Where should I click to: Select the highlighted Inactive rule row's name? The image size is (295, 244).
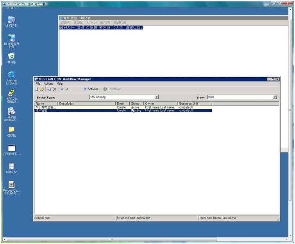click(41, 110)
